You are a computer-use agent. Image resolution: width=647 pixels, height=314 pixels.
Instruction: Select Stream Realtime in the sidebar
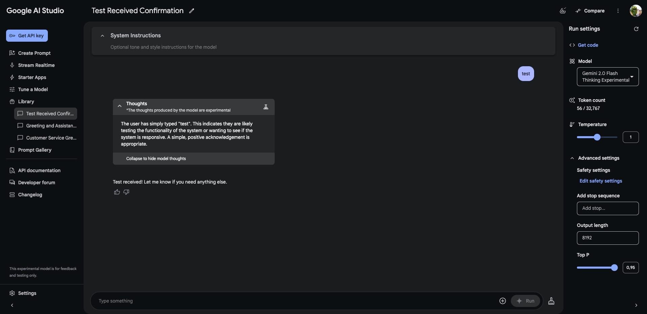[x=36, y=65]
